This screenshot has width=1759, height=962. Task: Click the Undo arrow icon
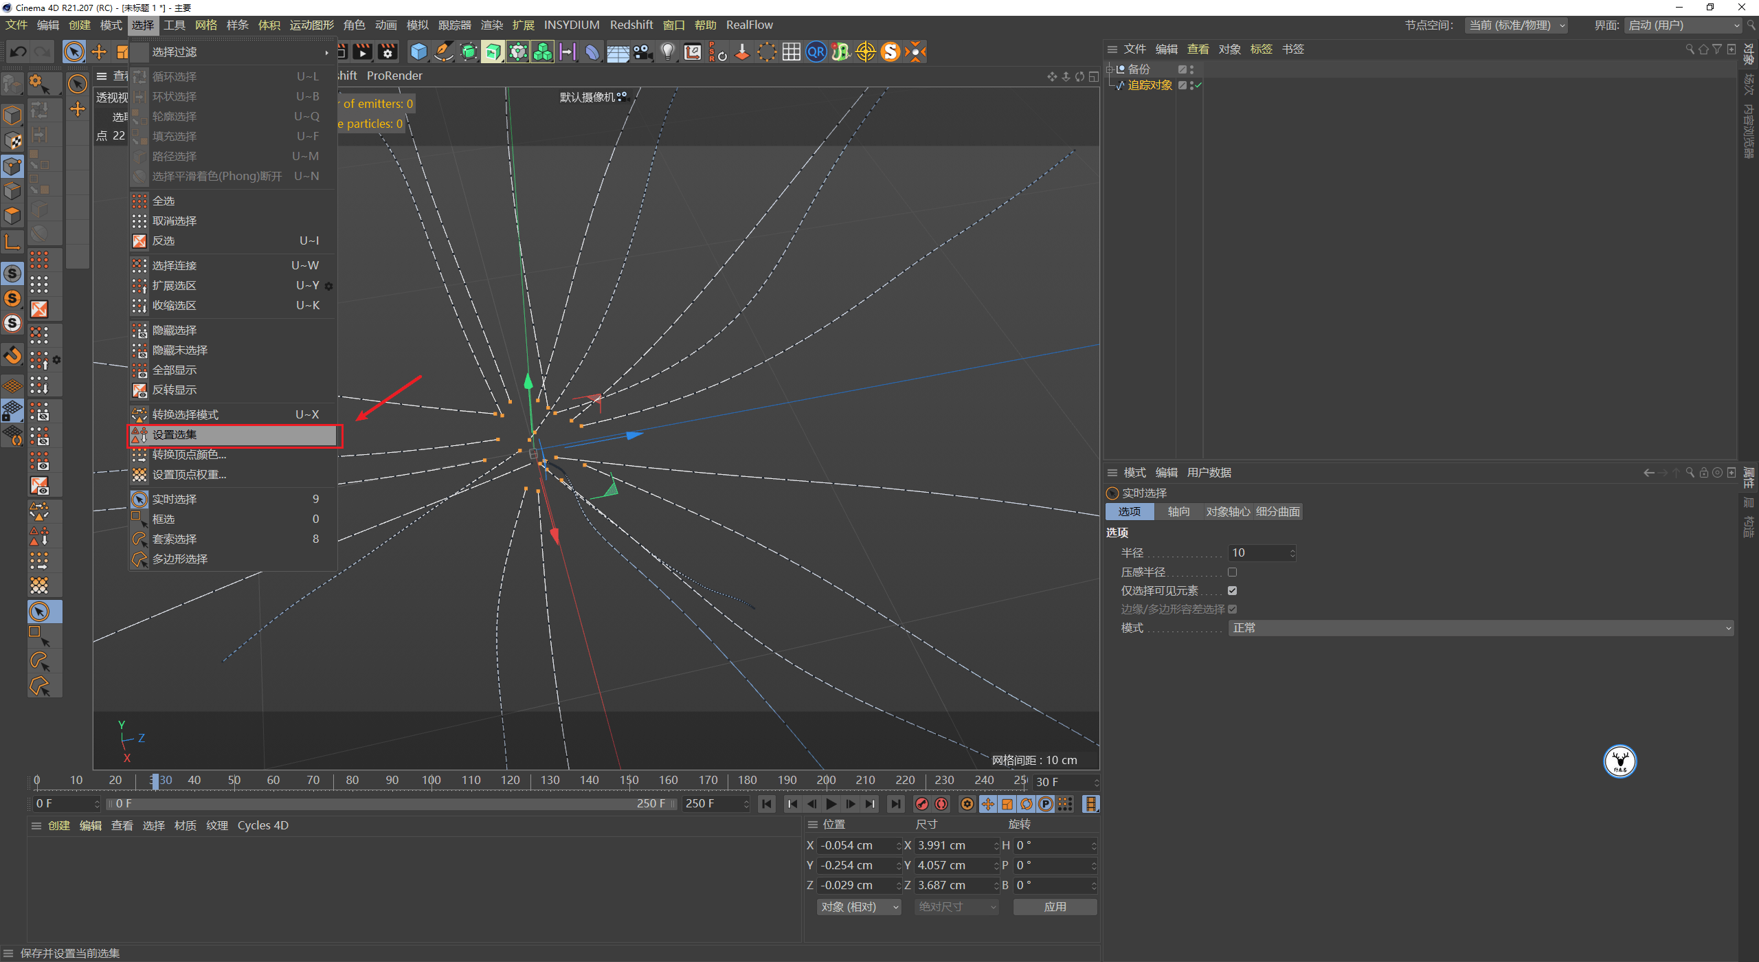(x=18, y=52)
